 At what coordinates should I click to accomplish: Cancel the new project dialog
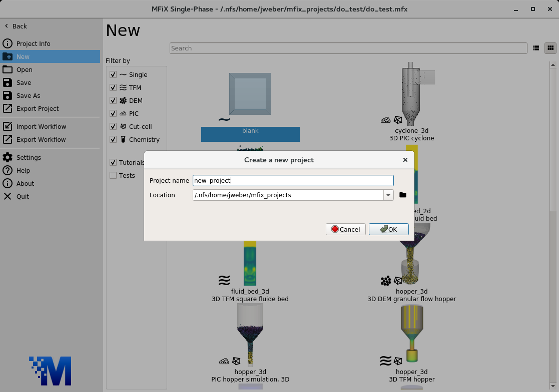[345, 229]
